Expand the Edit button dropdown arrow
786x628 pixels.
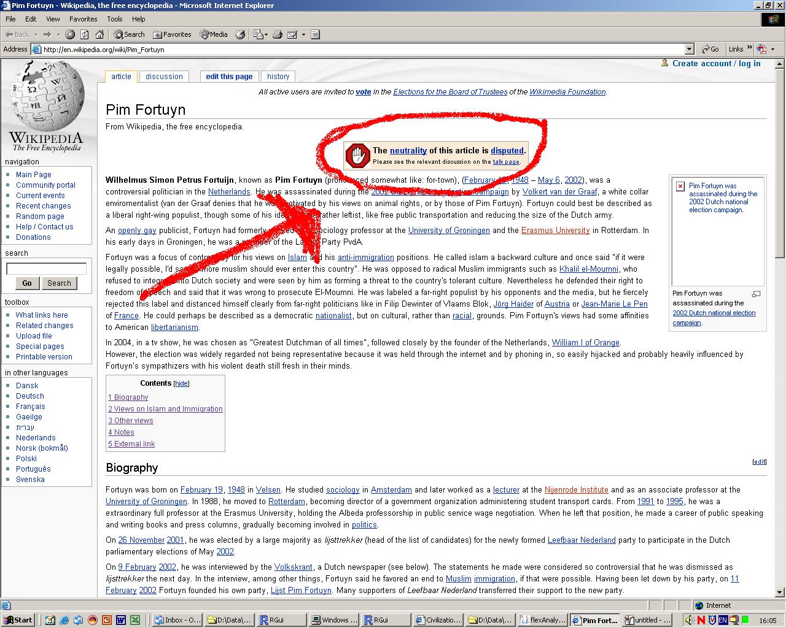303,35
